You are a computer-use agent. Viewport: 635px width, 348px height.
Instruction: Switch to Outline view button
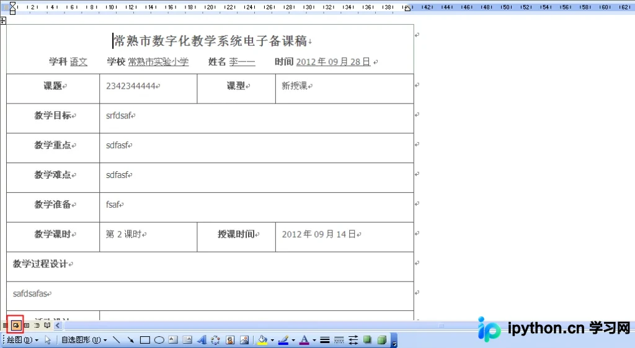37,325
